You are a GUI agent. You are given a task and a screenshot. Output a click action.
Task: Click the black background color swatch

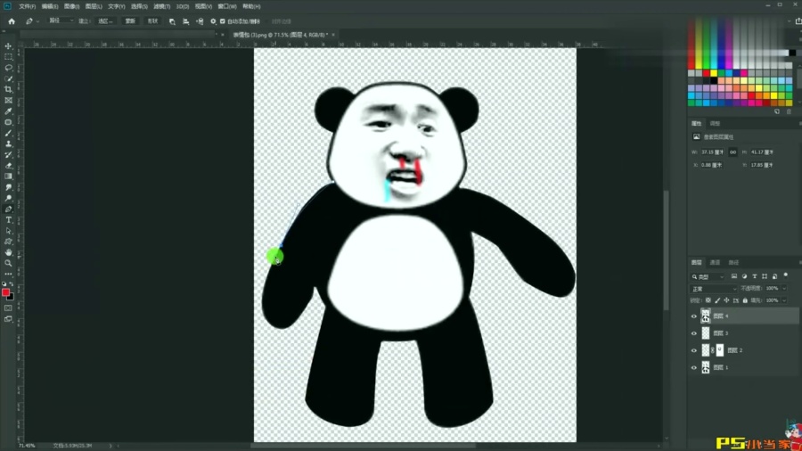(12, 297)
